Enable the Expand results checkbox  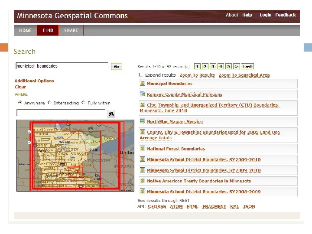pos(141,75)
